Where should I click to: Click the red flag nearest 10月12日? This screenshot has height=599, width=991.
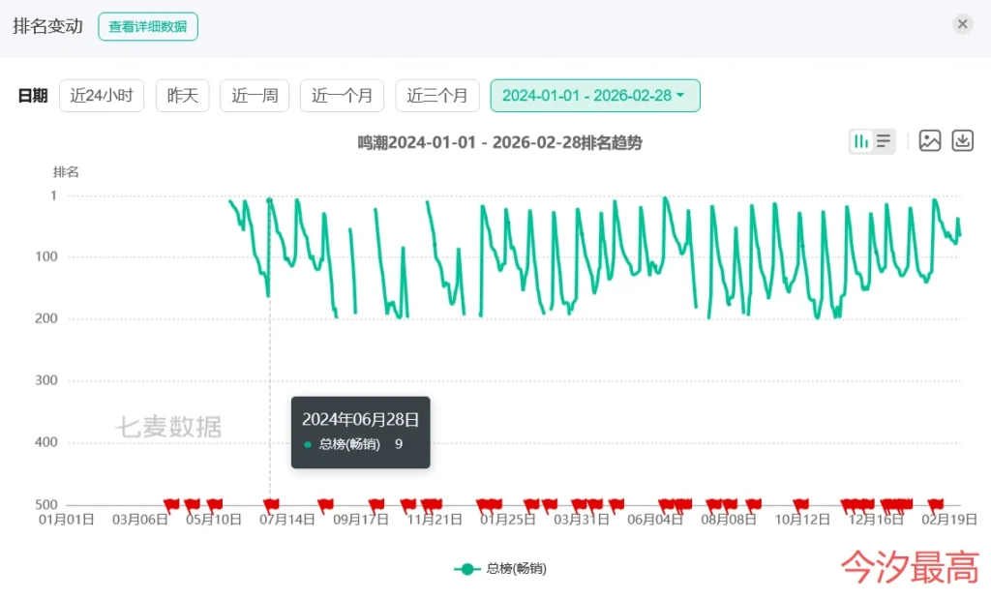800,503
